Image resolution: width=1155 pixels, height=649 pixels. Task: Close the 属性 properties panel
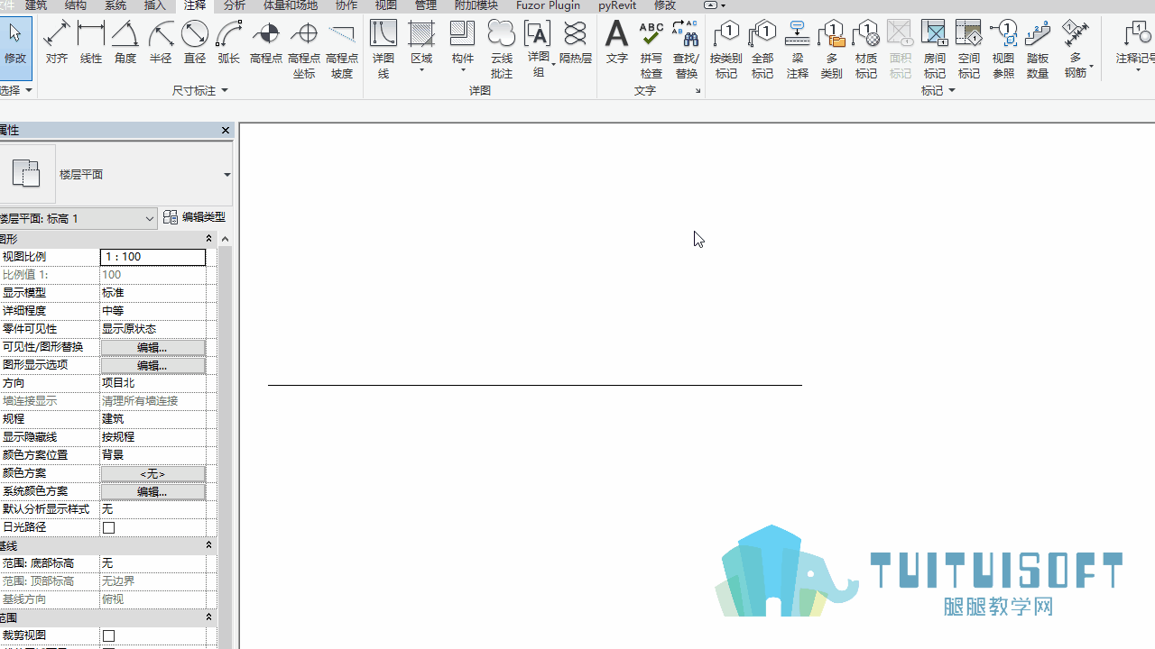tap(226, 131)
